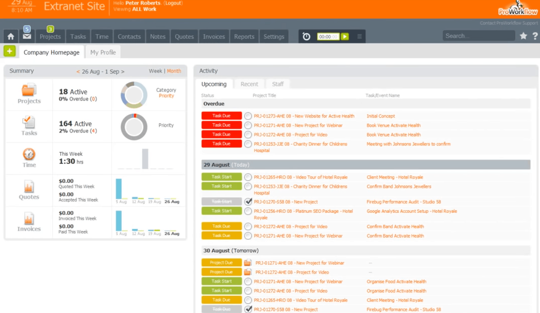Switch Summary view to Month
Image resolution: width=540 pixels, height=313 pixels.
[174, 71]
